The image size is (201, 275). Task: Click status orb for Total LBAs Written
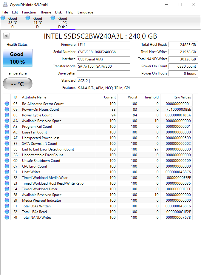[7, 206]
